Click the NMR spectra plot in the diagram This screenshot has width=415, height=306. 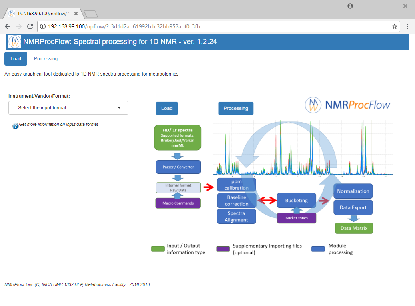click(303, 148)
